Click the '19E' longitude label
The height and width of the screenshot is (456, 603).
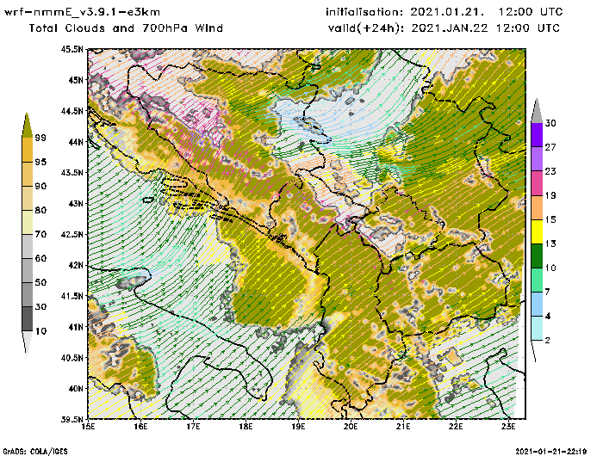coord(298,427)
